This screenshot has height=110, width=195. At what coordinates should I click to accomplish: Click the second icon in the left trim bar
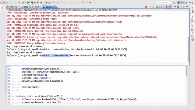coord(2,12)
